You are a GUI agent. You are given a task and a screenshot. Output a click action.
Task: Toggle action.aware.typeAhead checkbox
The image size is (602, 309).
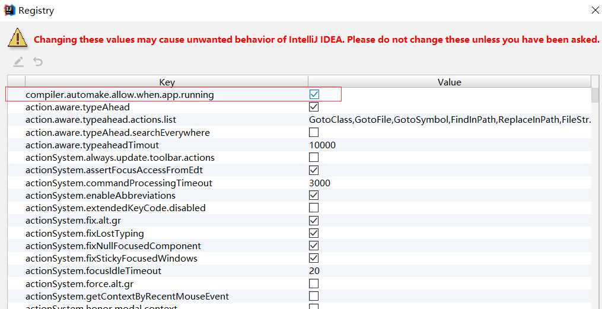[314, 107]
